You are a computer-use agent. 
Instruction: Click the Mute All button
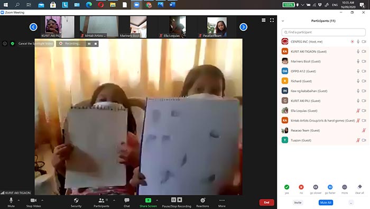click(x=326, y=203)
